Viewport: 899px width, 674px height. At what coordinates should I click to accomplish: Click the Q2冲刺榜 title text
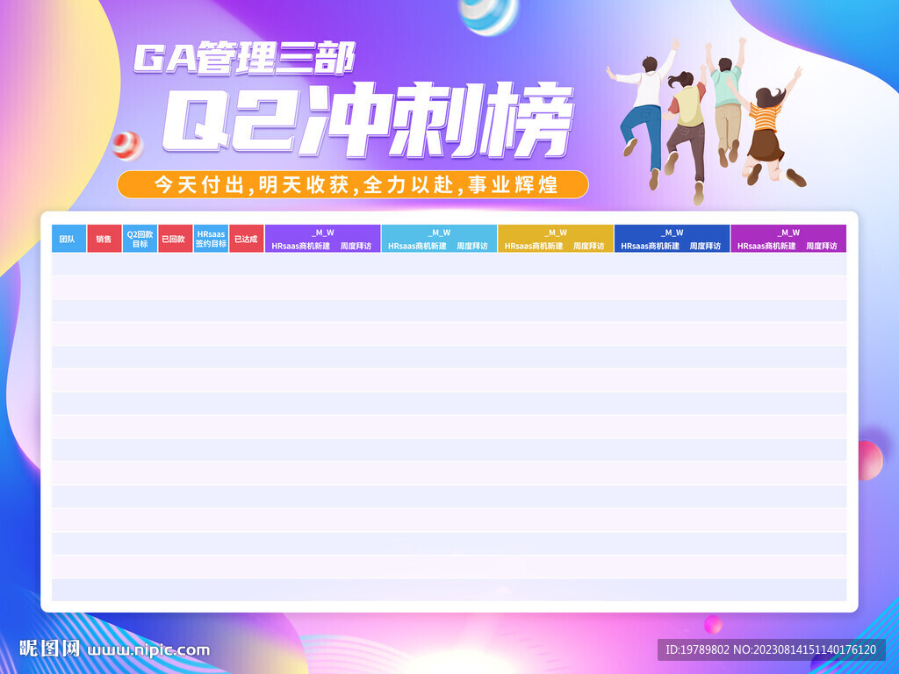369,120
